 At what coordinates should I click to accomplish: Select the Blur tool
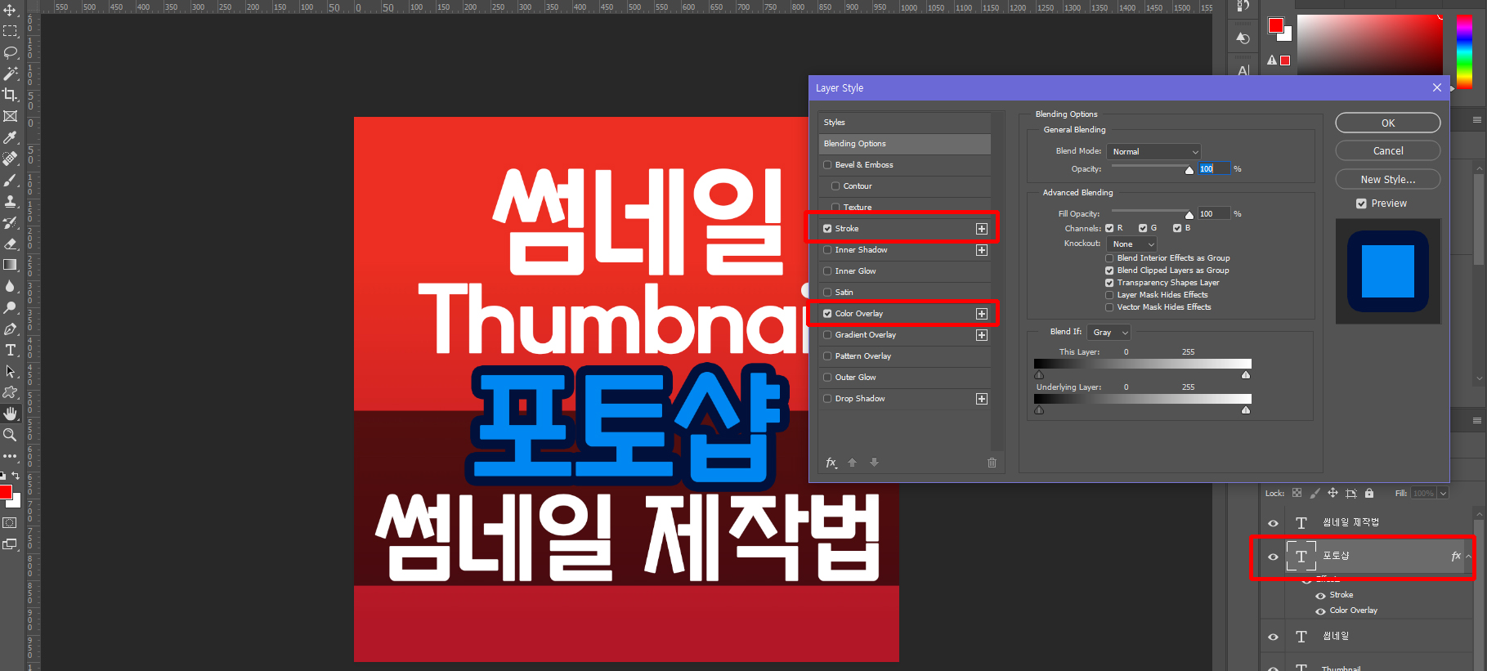pos(10,286)
